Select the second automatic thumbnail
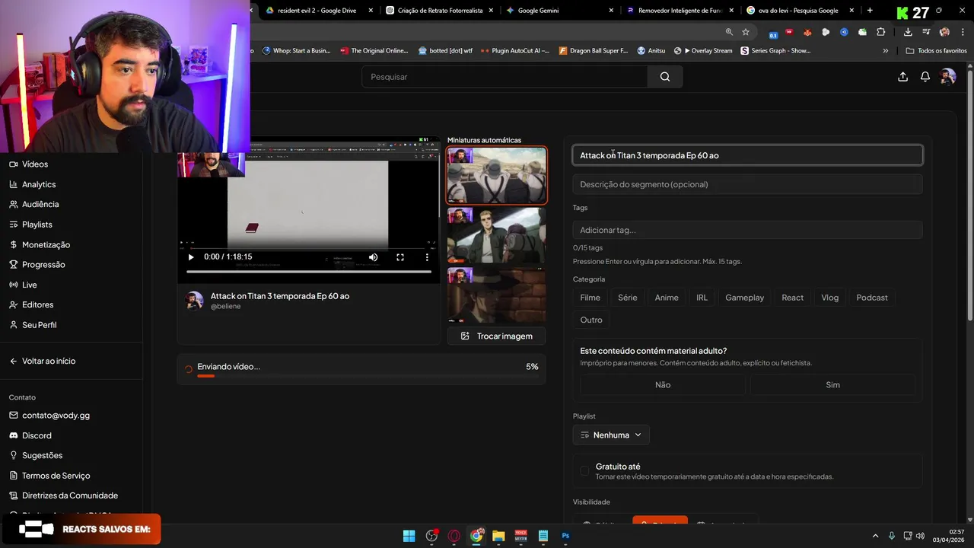This screenshot has height=548, width=974. 496,235
